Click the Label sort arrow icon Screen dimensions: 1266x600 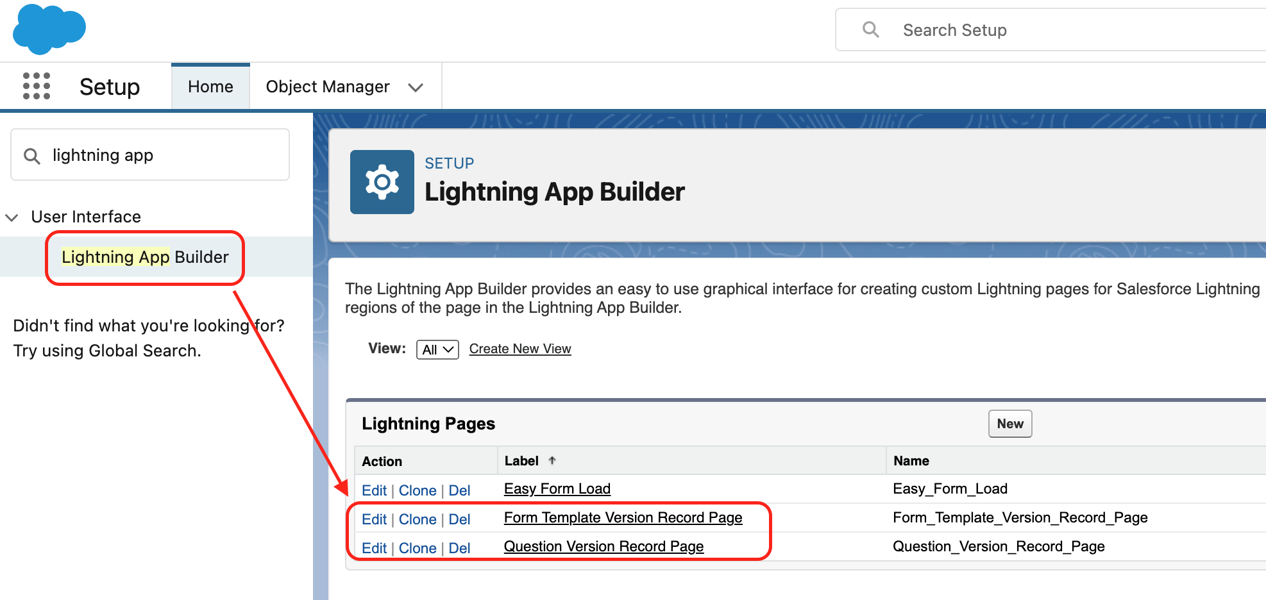pyautogui.click(x=552, y=460)
